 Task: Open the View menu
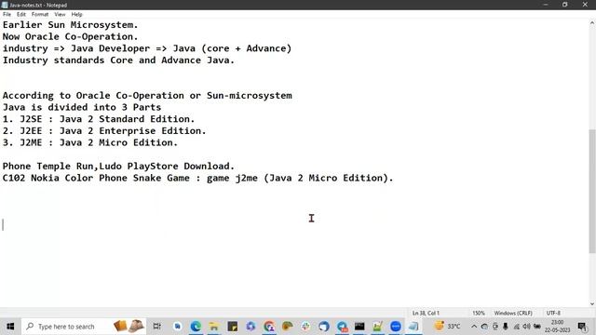60,15
